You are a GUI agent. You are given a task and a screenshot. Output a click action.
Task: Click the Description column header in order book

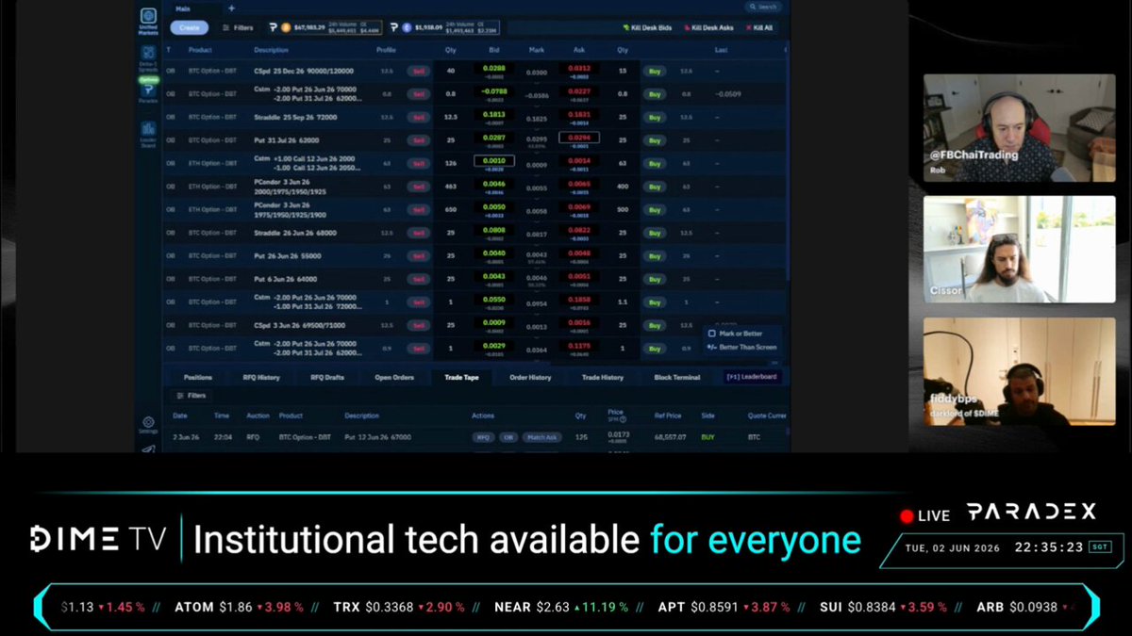pyautogui.click(x=271, y=49)
